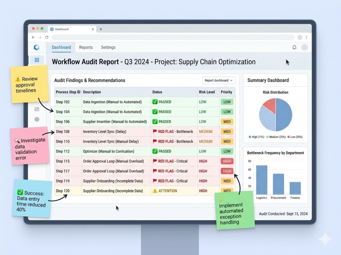Viewport: 341px width, 255px height.
Task: Click the Finance bar in chart
Action: [295, 188]
